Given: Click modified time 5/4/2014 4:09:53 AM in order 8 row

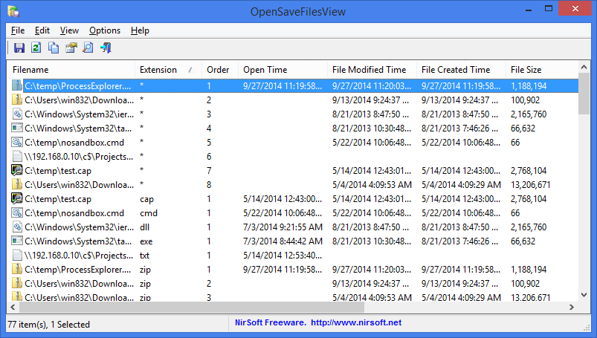Looking at the screenshot, I should pos(372,185).
